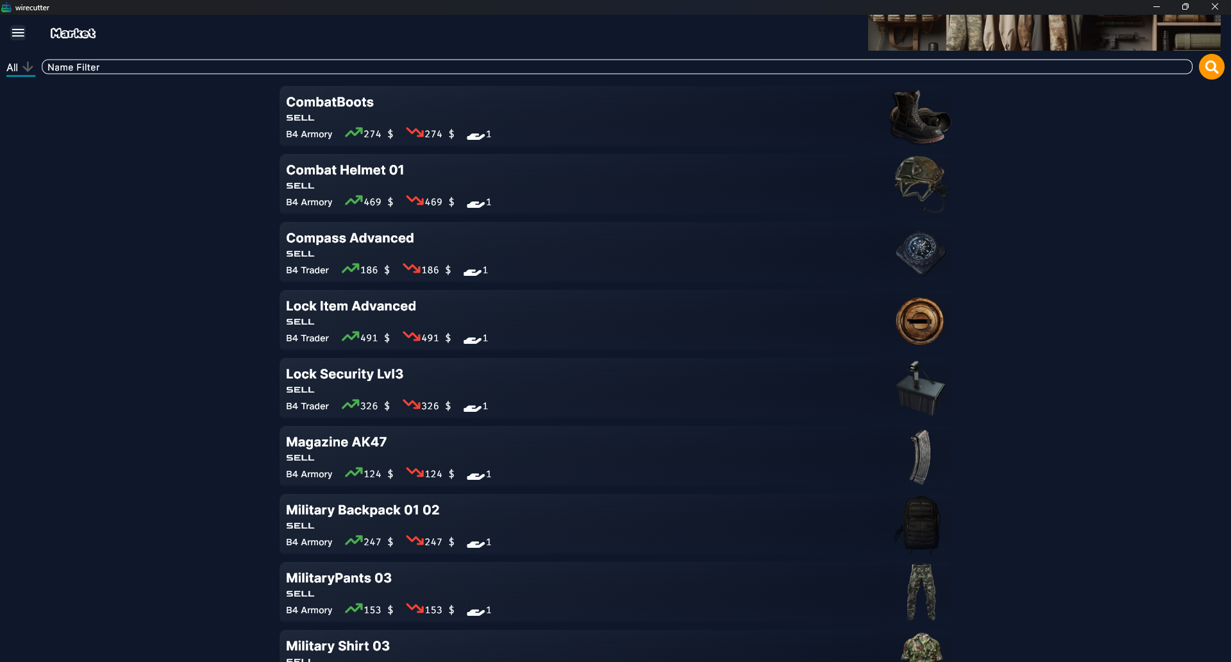Image resolution: width=1231 pixels, height=662 pixels.
Task: Open the Military Backpack 01 02 listing
Action: pyautogui.click(x=615, y=524)
